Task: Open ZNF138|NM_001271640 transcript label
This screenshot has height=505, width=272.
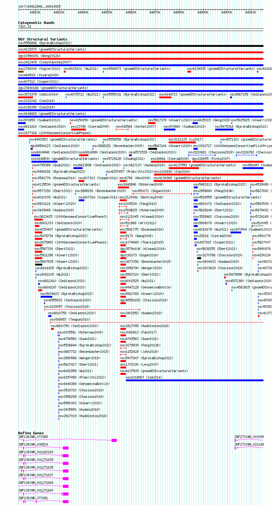Action: click(36, 490)
